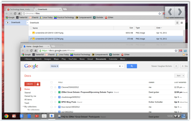Open Calendar from the Google bar
This screenshot has height=121, width=191.
[x=113, y=59]
